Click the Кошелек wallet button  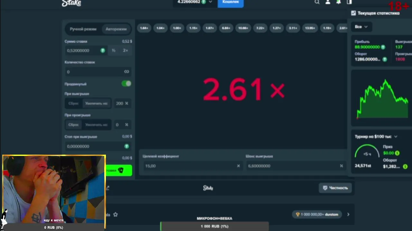click(x=230, y=3)
